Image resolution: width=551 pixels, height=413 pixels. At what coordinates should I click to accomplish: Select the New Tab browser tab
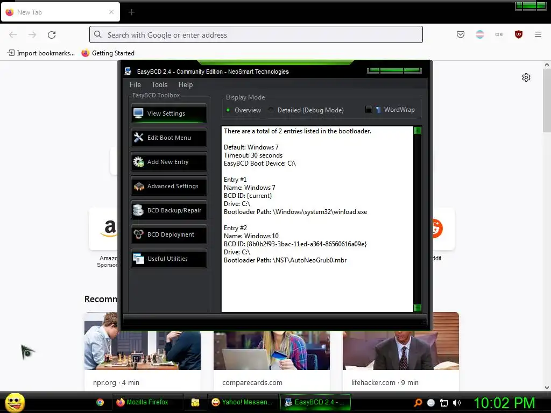click(60, 12)
